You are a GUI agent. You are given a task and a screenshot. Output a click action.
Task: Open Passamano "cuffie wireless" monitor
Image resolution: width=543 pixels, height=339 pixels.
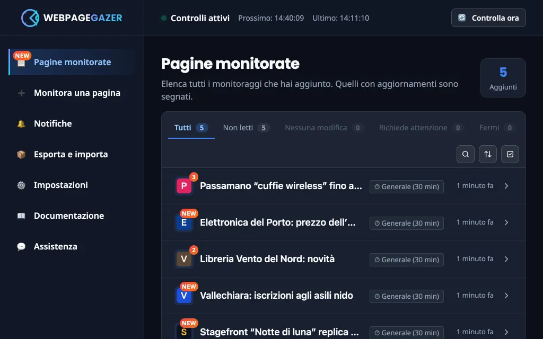point(281,186)
